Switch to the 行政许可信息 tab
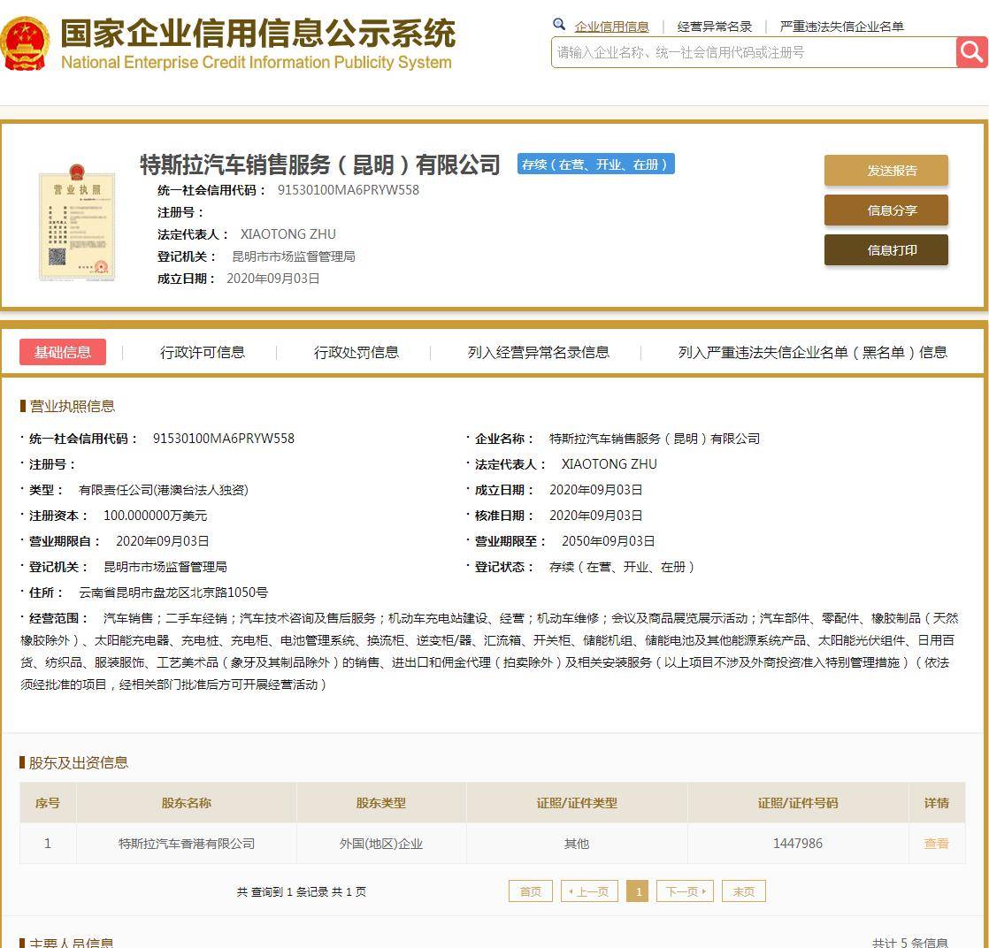The width and height of the screenshot is (989, 948). pyautogui.click(x=203, y=352)
